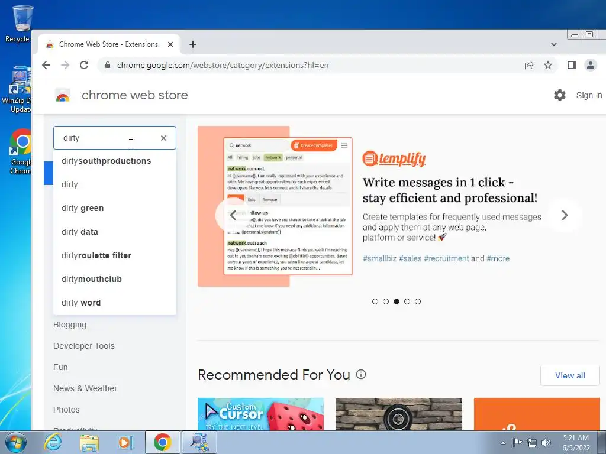
Task: Choose suggestion dirty word
Action: coord(115,303)
